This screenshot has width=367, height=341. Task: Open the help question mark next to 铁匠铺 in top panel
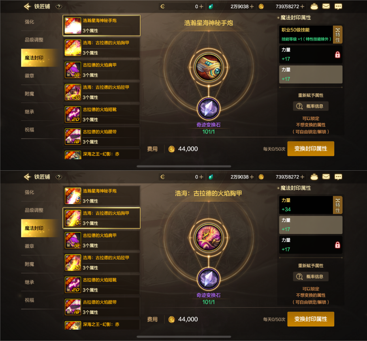coord(59,6)
